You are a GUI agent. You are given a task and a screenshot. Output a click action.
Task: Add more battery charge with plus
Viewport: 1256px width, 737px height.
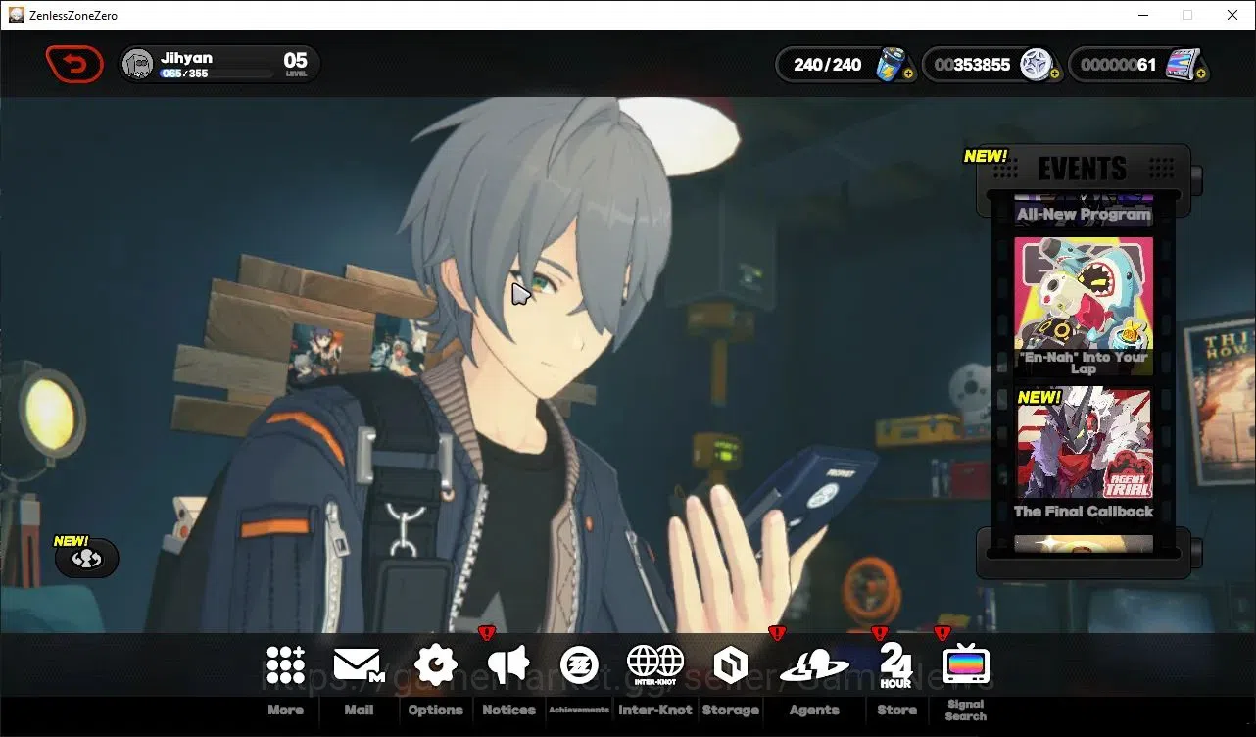pos(908,74)
